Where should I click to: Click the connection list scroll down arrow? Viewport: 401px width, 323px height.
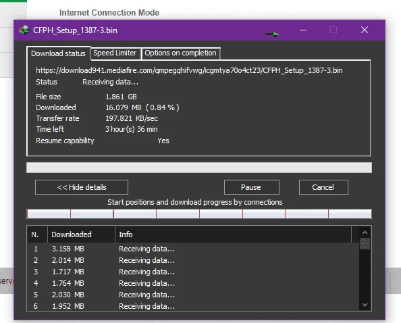point(365,305)
